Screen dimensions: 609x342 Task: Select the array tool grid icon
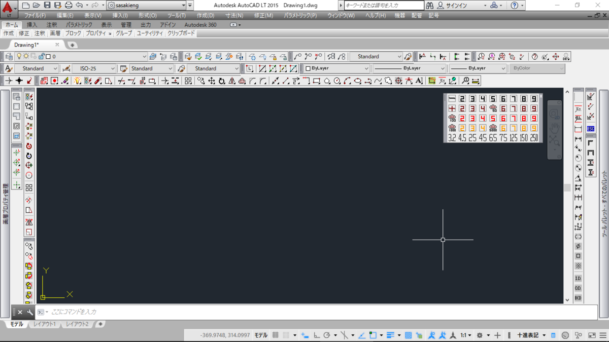click(x=188, y=81)
